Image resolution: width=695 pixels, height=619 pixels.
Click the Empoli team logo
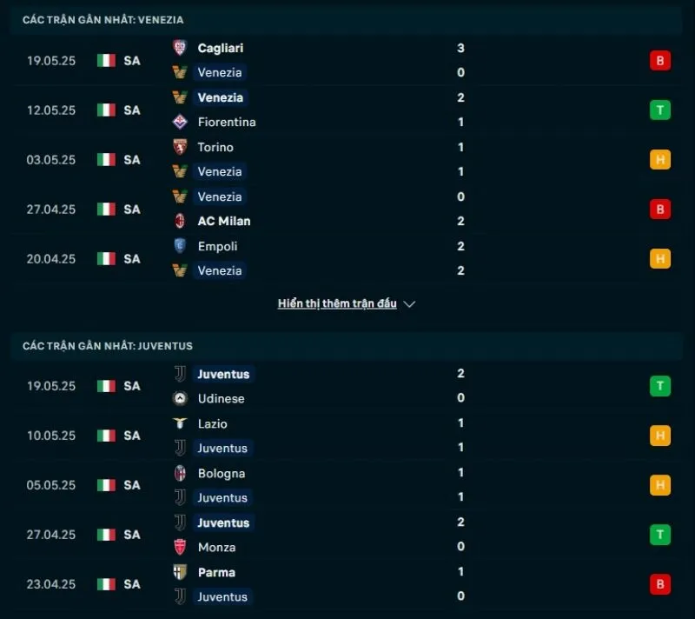(181, 246)
